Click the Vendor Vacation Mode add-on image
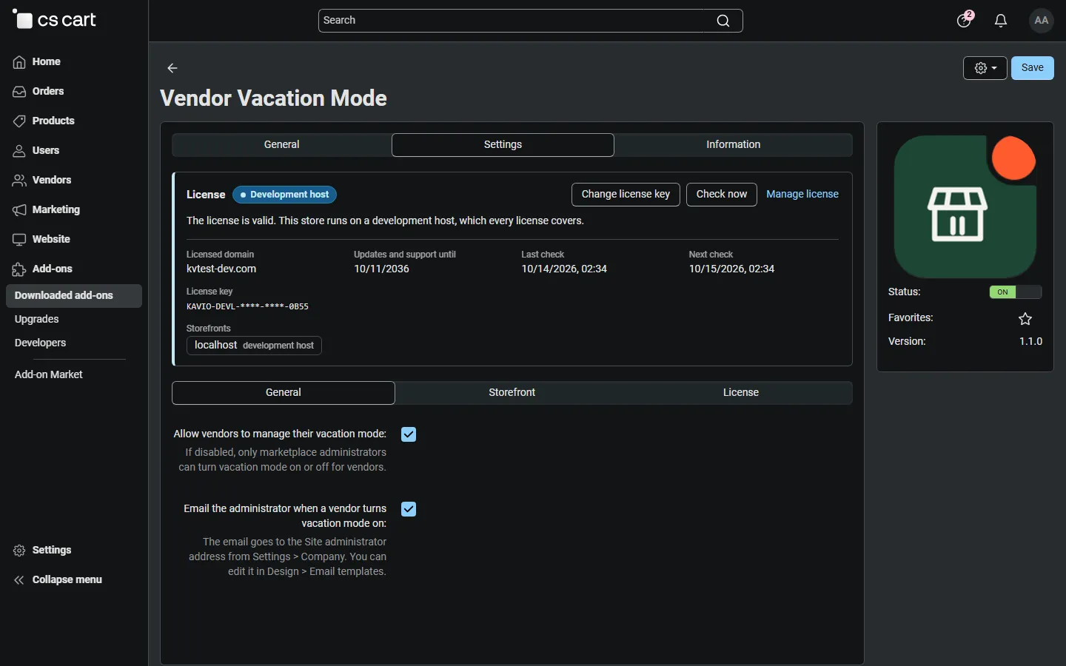This screenshot has width=1066, height=666. pyautogui.click(x=965, y=206)
